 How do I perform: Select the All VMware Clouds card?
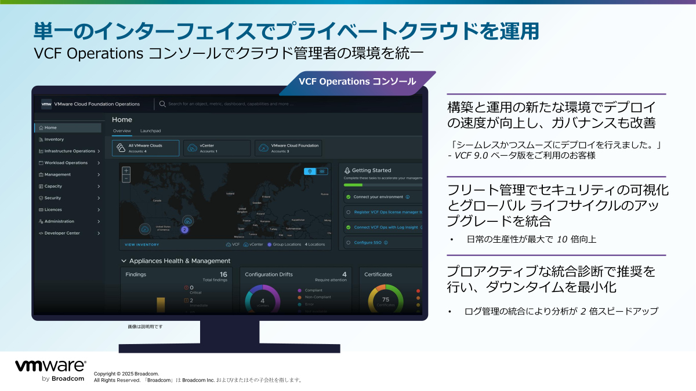tap(146, 148)
